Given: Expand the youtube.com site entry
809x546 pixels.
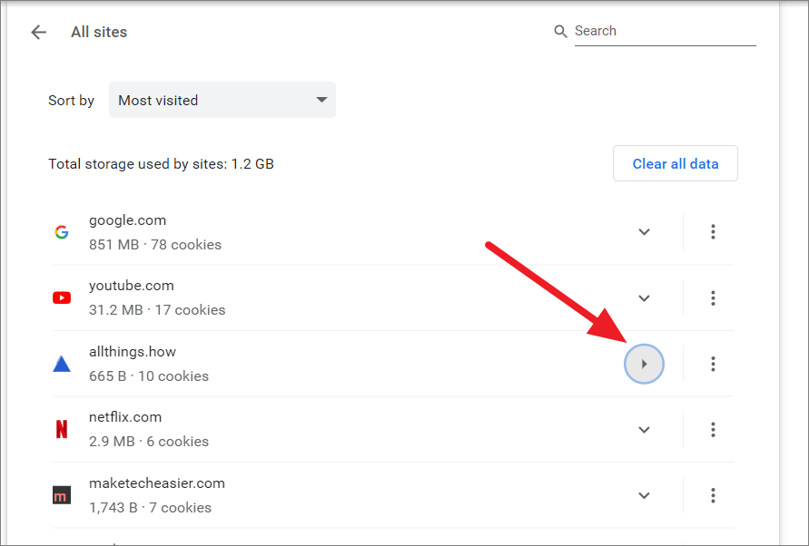Looking at the screenshot, I should tap(644, 298).
